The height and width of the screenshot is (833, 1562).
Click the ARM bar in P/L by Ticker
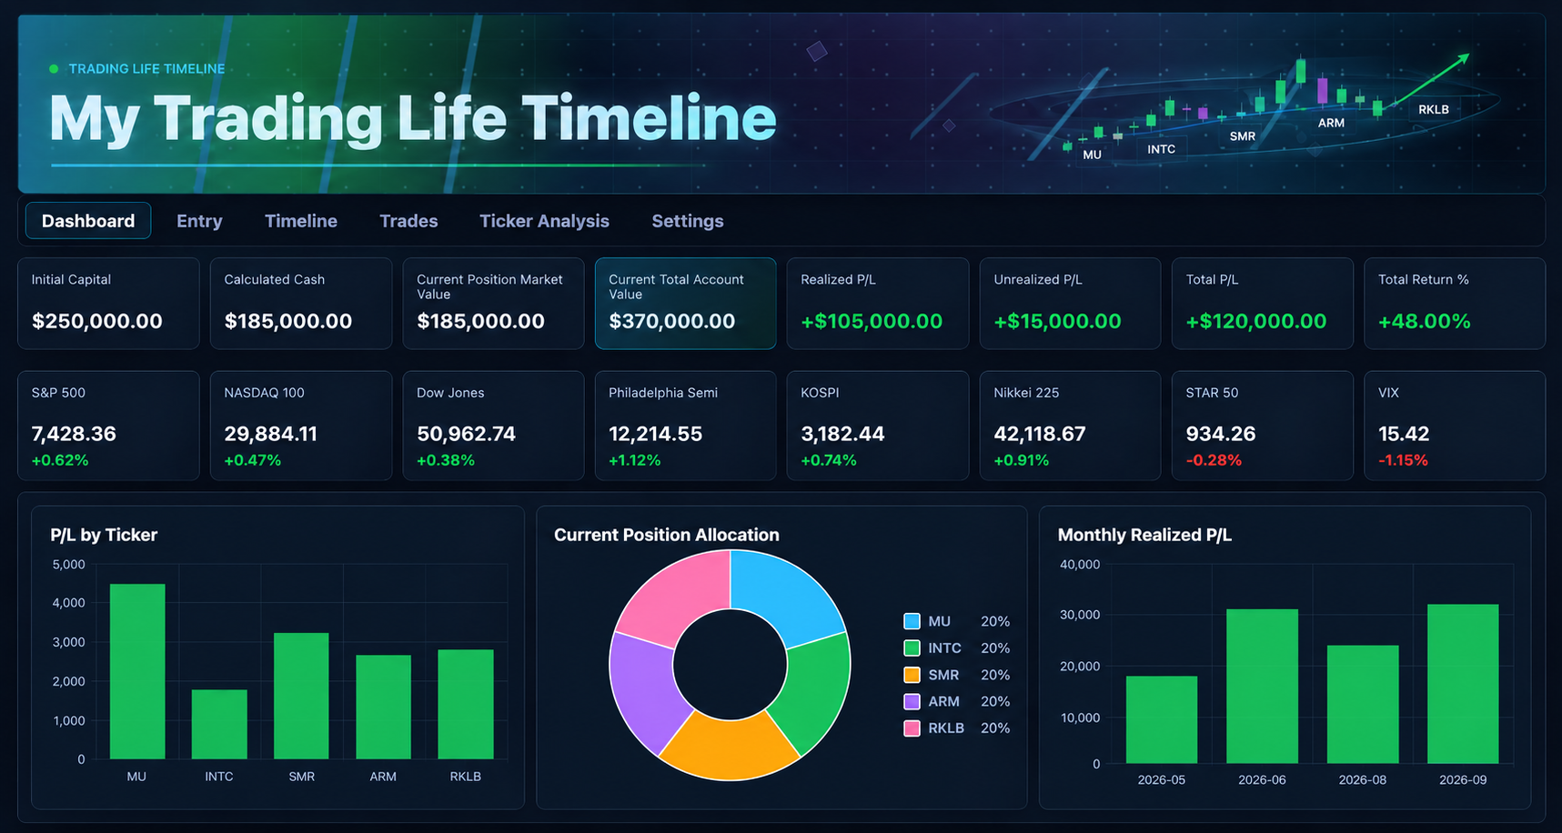383,707
